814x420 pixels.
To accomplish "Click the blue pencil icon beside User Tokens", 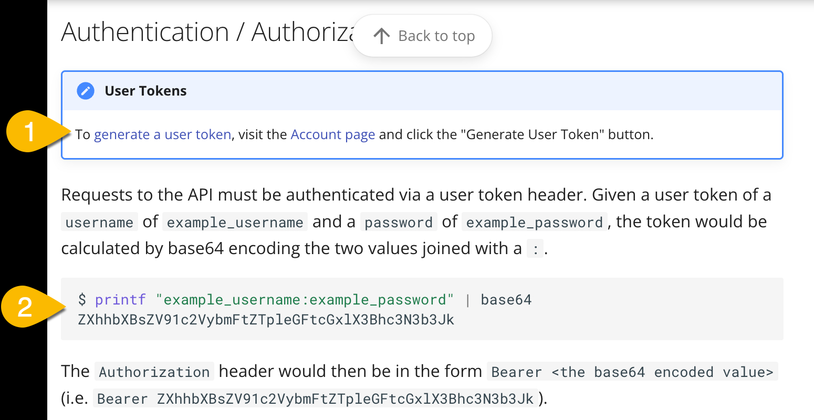I will click(x=86, y=91).
